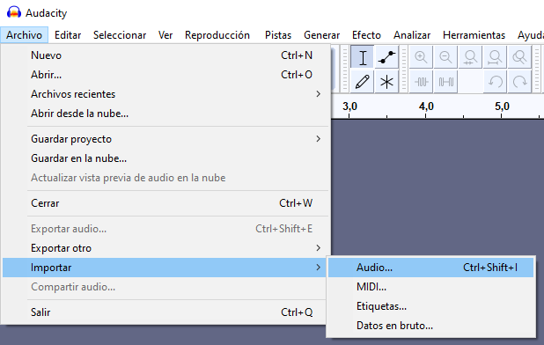Click the Zoom In magnifier
Screen dimensions: 544x345
click(421, 57)
